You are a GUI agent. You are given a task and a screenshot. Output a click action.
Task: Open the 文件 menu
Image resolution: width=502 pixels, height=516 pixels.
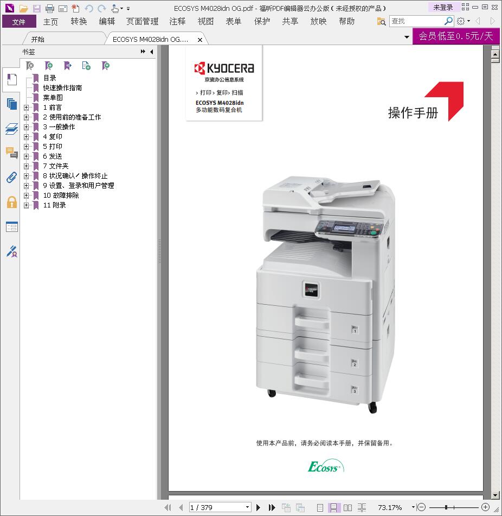(x=19, y=22)
